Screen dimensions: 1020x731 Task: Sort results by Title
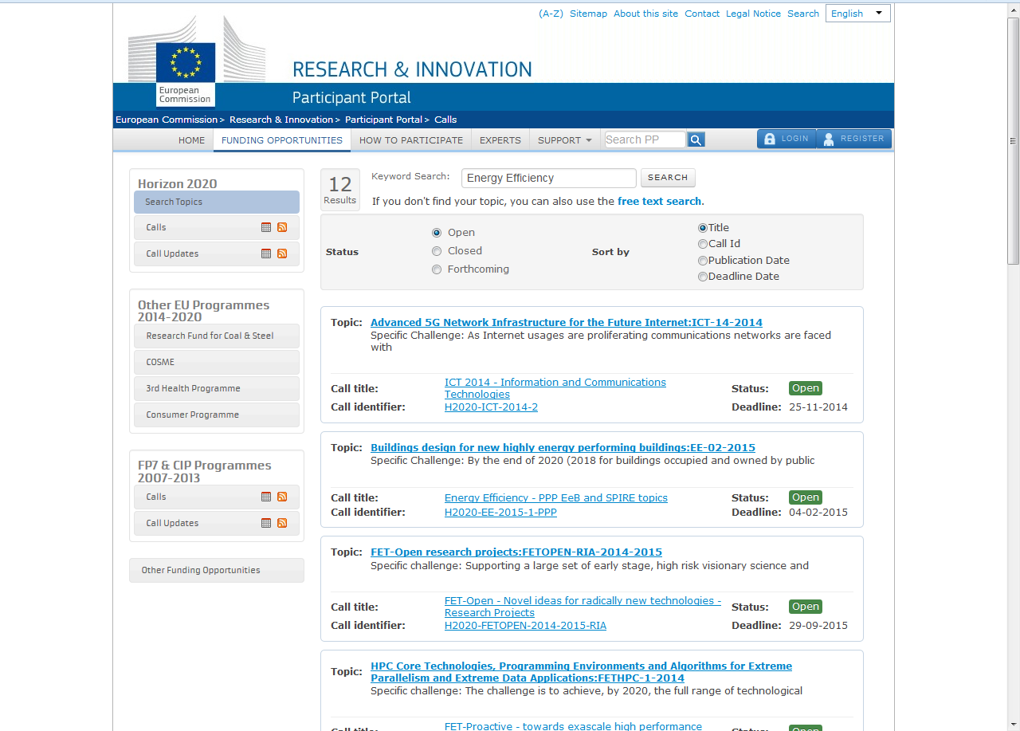[703, 228]
